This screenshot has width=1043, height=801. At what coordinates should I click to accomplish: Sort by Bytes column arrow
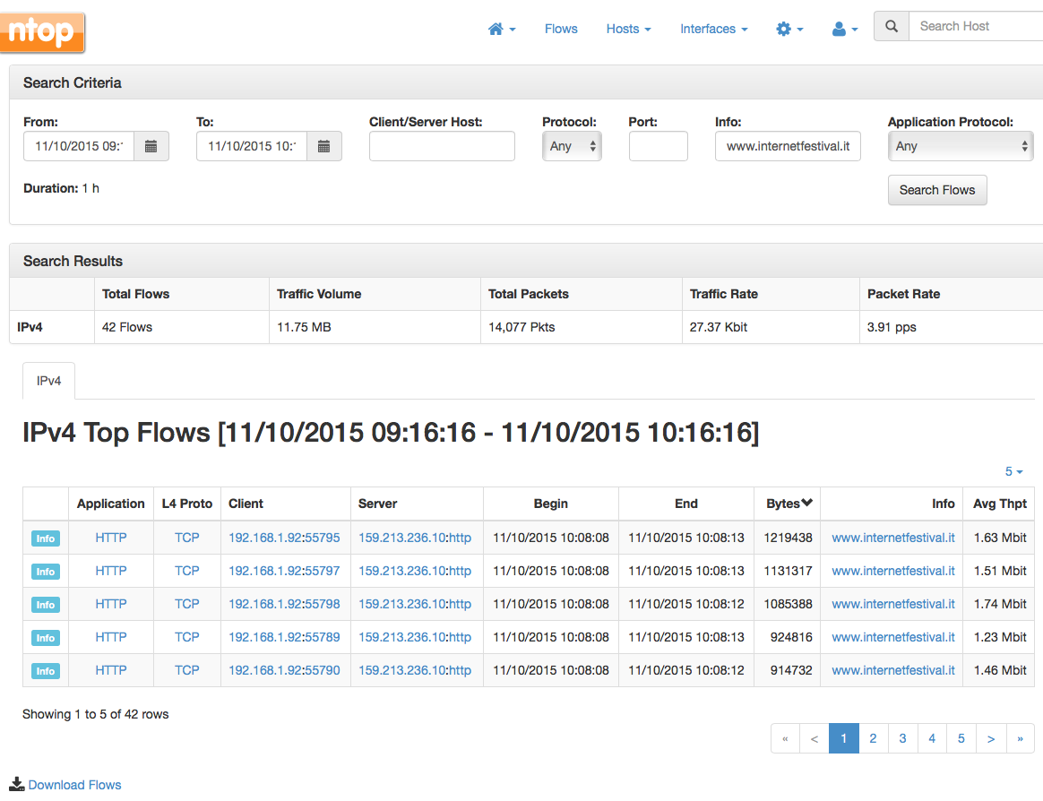tap(806, 503)
